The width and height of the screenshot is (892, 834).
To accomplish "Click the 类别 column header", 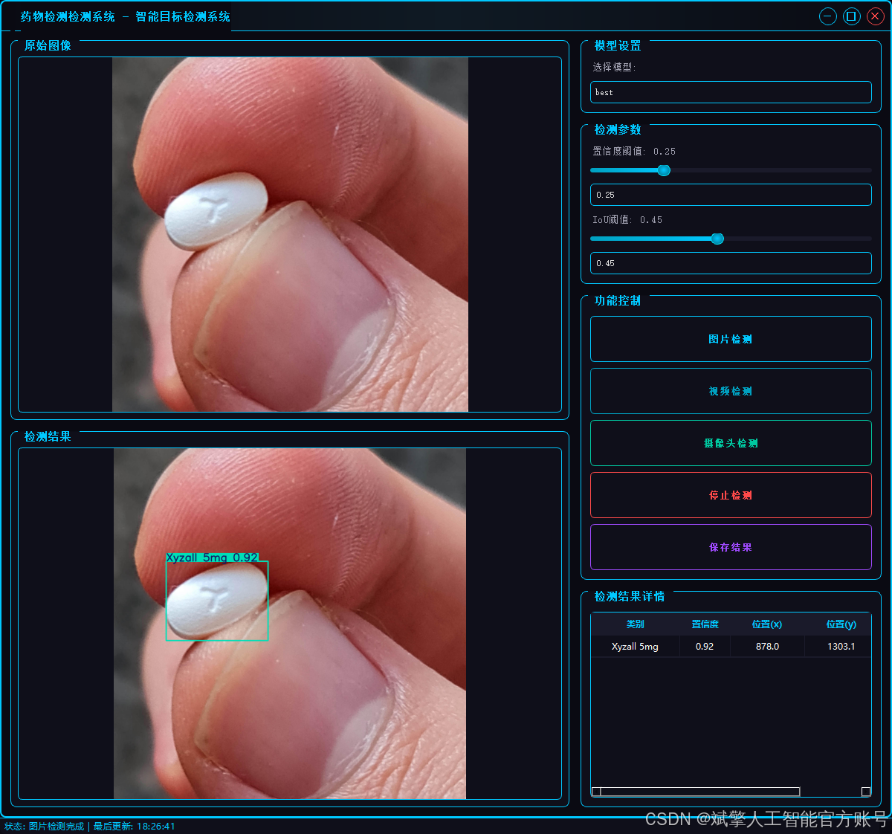I will point(636,624).
